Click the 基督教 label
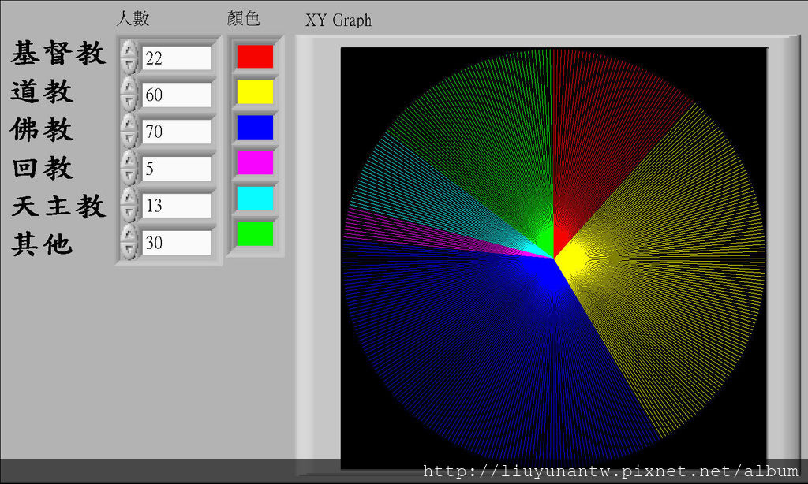Image resolution: width=808 pixels, height=484 pixels. click(58, 53)
